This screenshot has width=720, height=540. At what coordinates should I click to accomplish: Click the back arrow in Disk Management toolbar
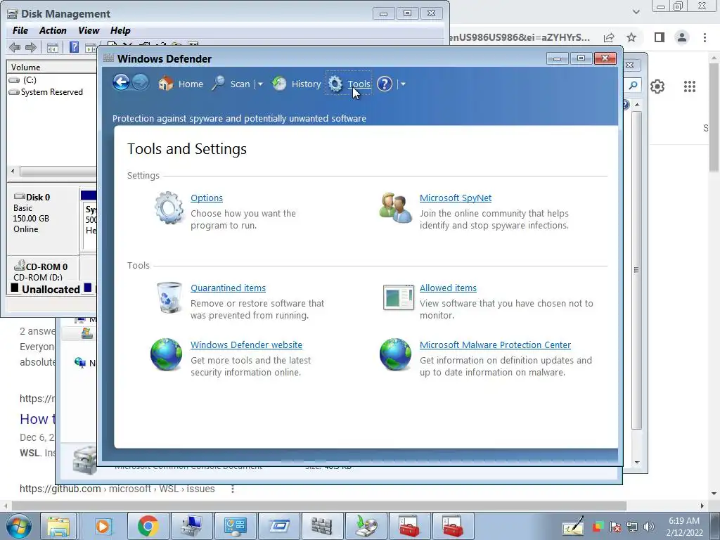coord(15,47)
